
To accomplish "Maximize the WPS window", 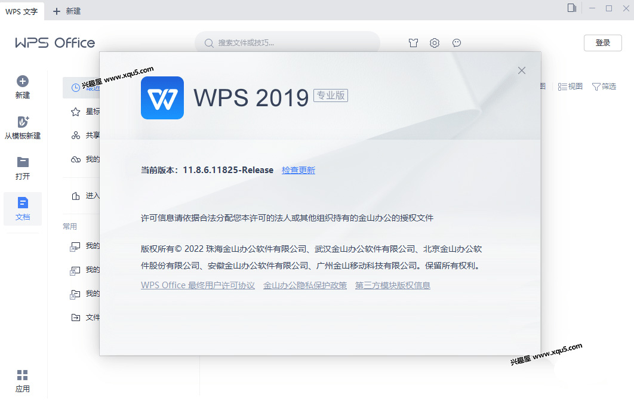I will pyautogui.click(x=608, y=8).
